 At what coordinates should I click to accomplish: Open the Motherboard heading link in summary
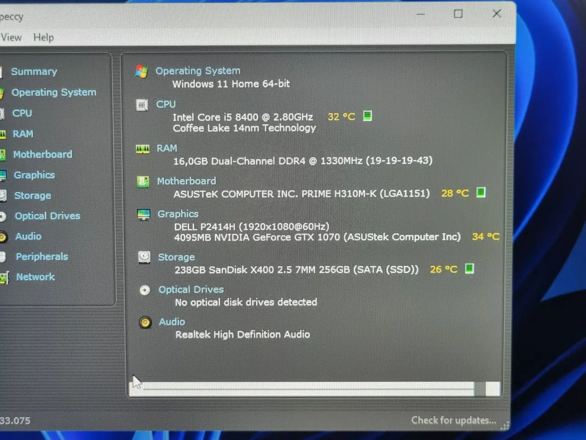(x=186, y=181)
